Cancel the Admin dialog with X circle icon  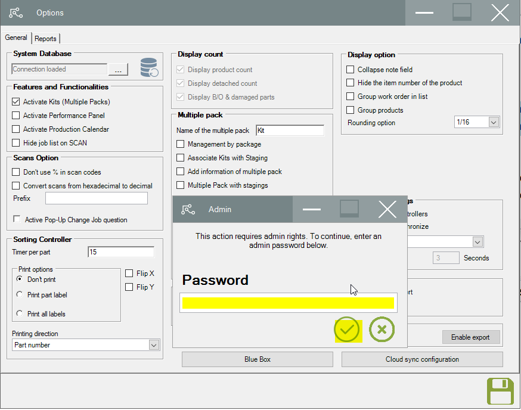382,330
